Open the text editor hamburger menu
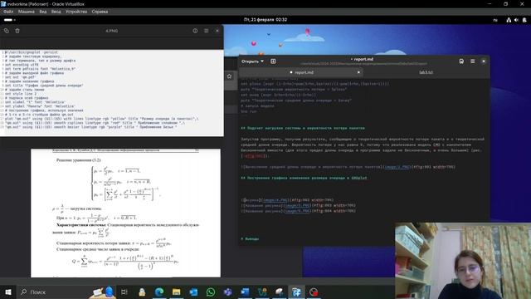531x299 pixels. [x=472, y=61]
